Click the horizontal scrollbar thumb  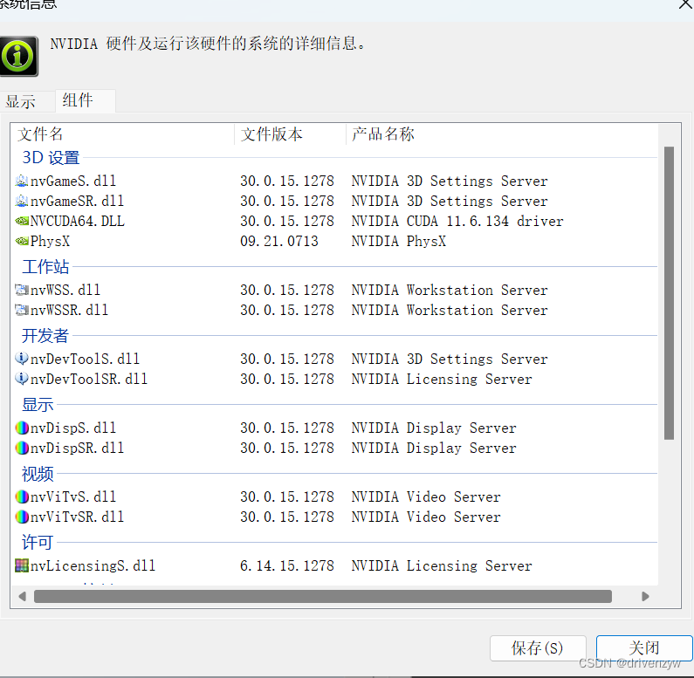pyautogui.click(x=323, y=597)
